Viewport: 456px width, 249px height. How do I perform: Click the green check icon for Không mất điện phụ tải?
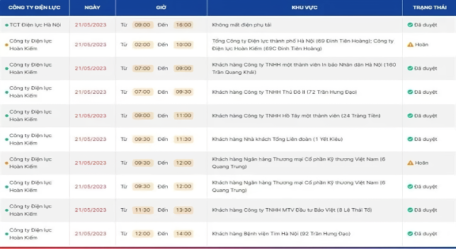click(x=410, y=25)
